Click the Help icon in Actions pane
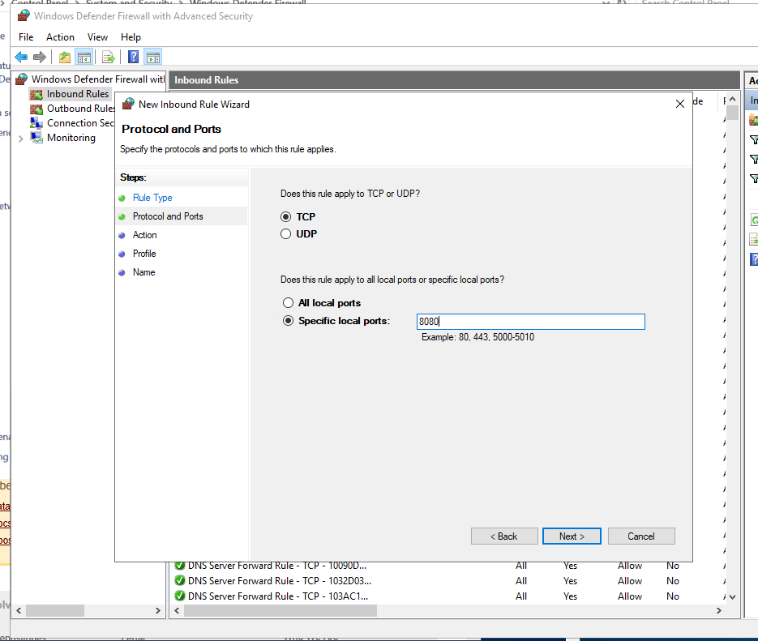The image size is (758, 641). click(754, 259)
